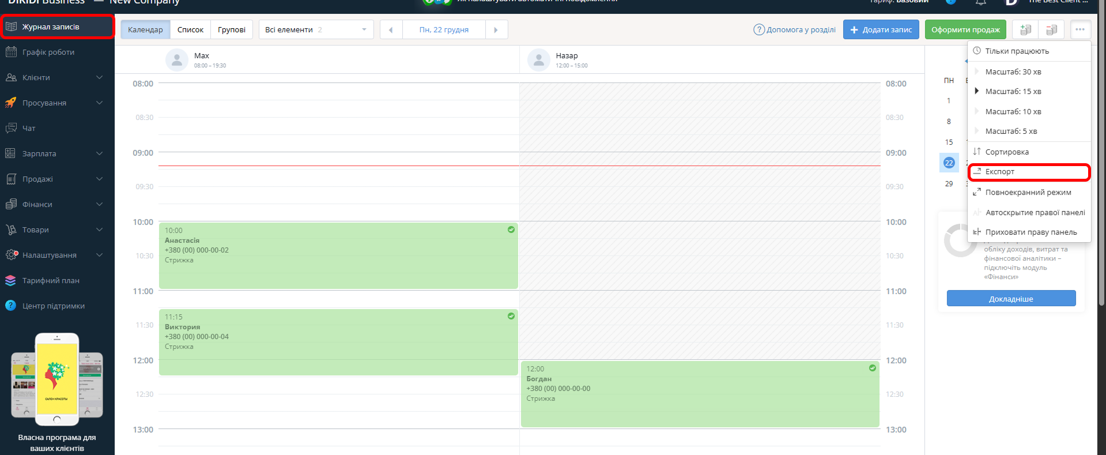This screenshot has width=1106, height=455.
Task: Toggle Тільки працюють filter option
Action: (x=1017, y=51)
